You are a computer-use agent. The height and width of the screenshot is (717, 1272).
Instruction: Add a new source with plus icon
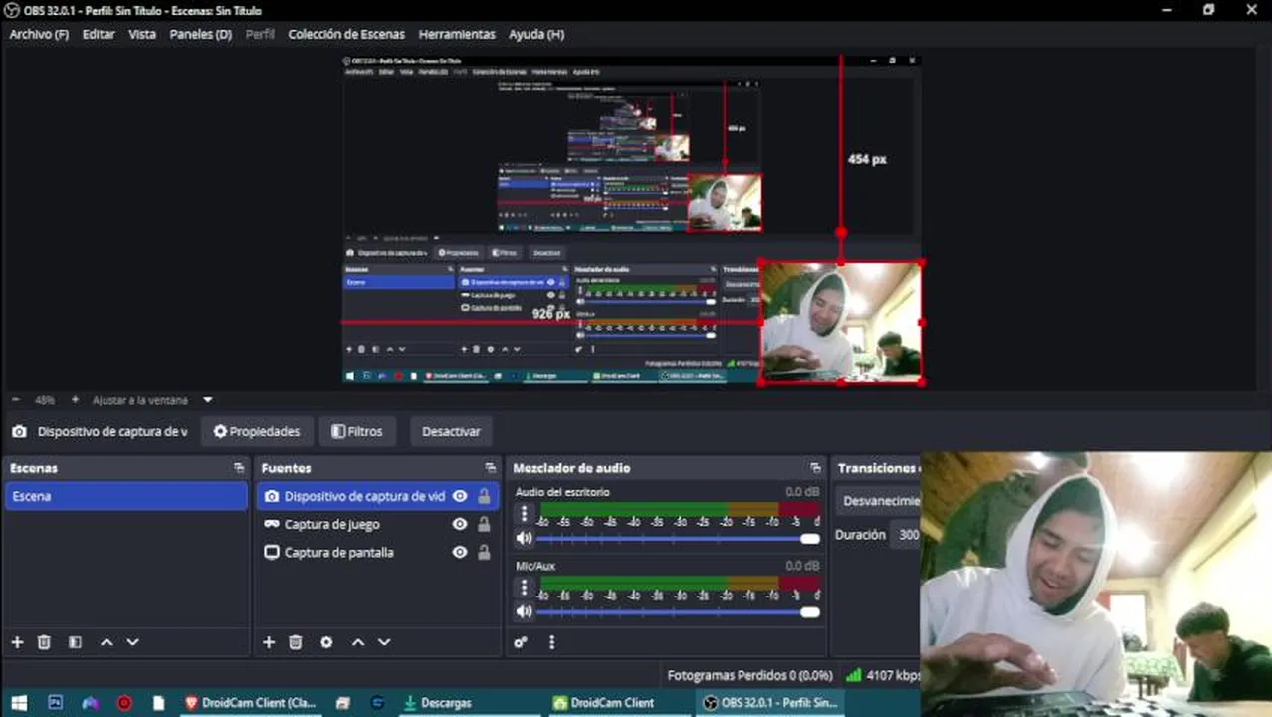point(269,642)
